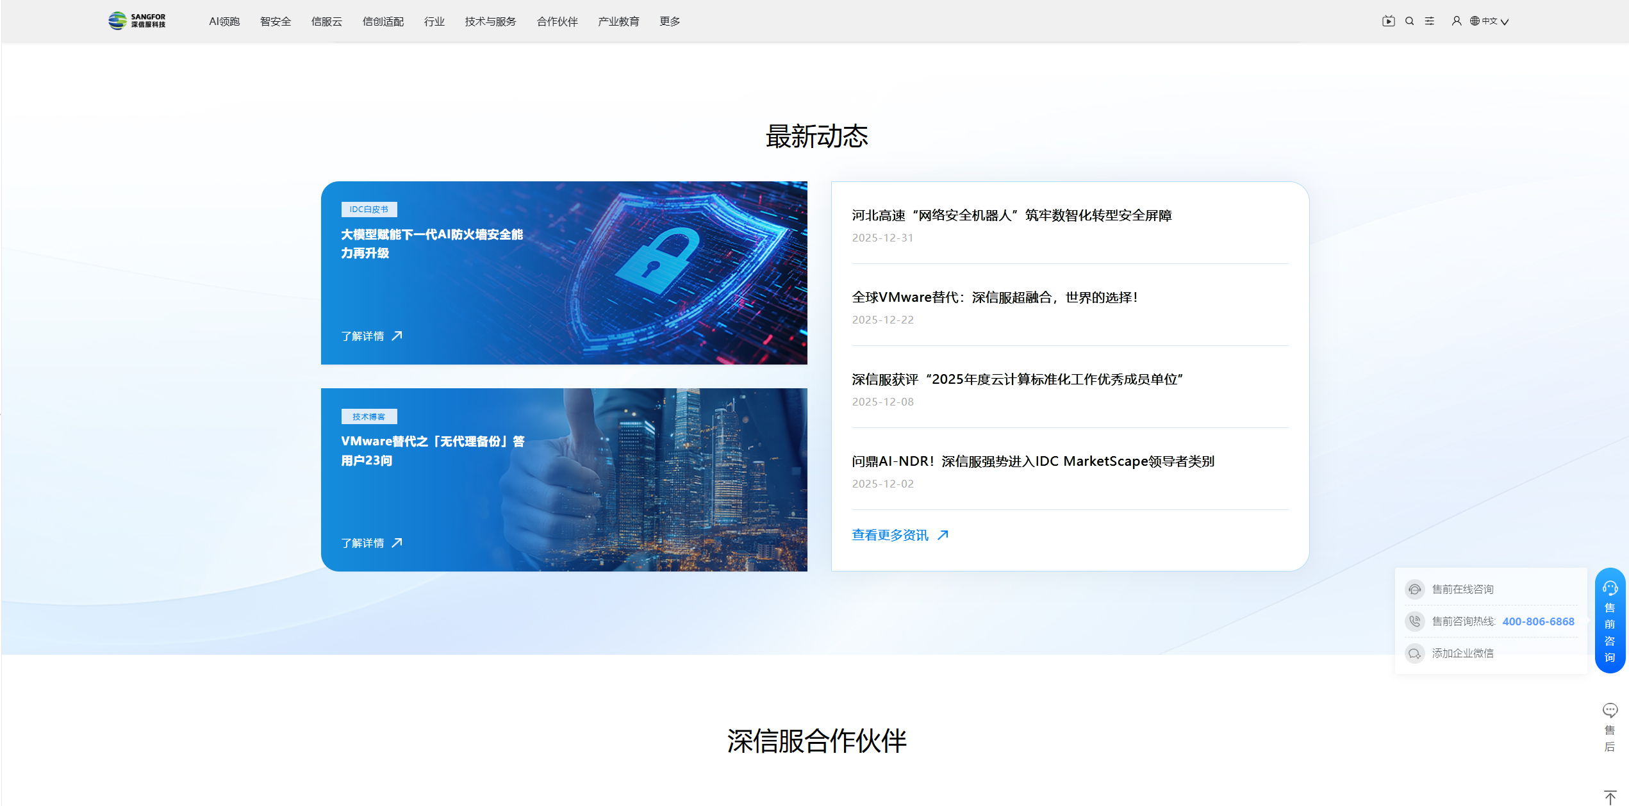Image resolution: width=1629 pixels, height=806 pixels.
Task: Open news 河北高速 网络安全机器人 article
Action: pyautogui.click(x=1011, y=215)
